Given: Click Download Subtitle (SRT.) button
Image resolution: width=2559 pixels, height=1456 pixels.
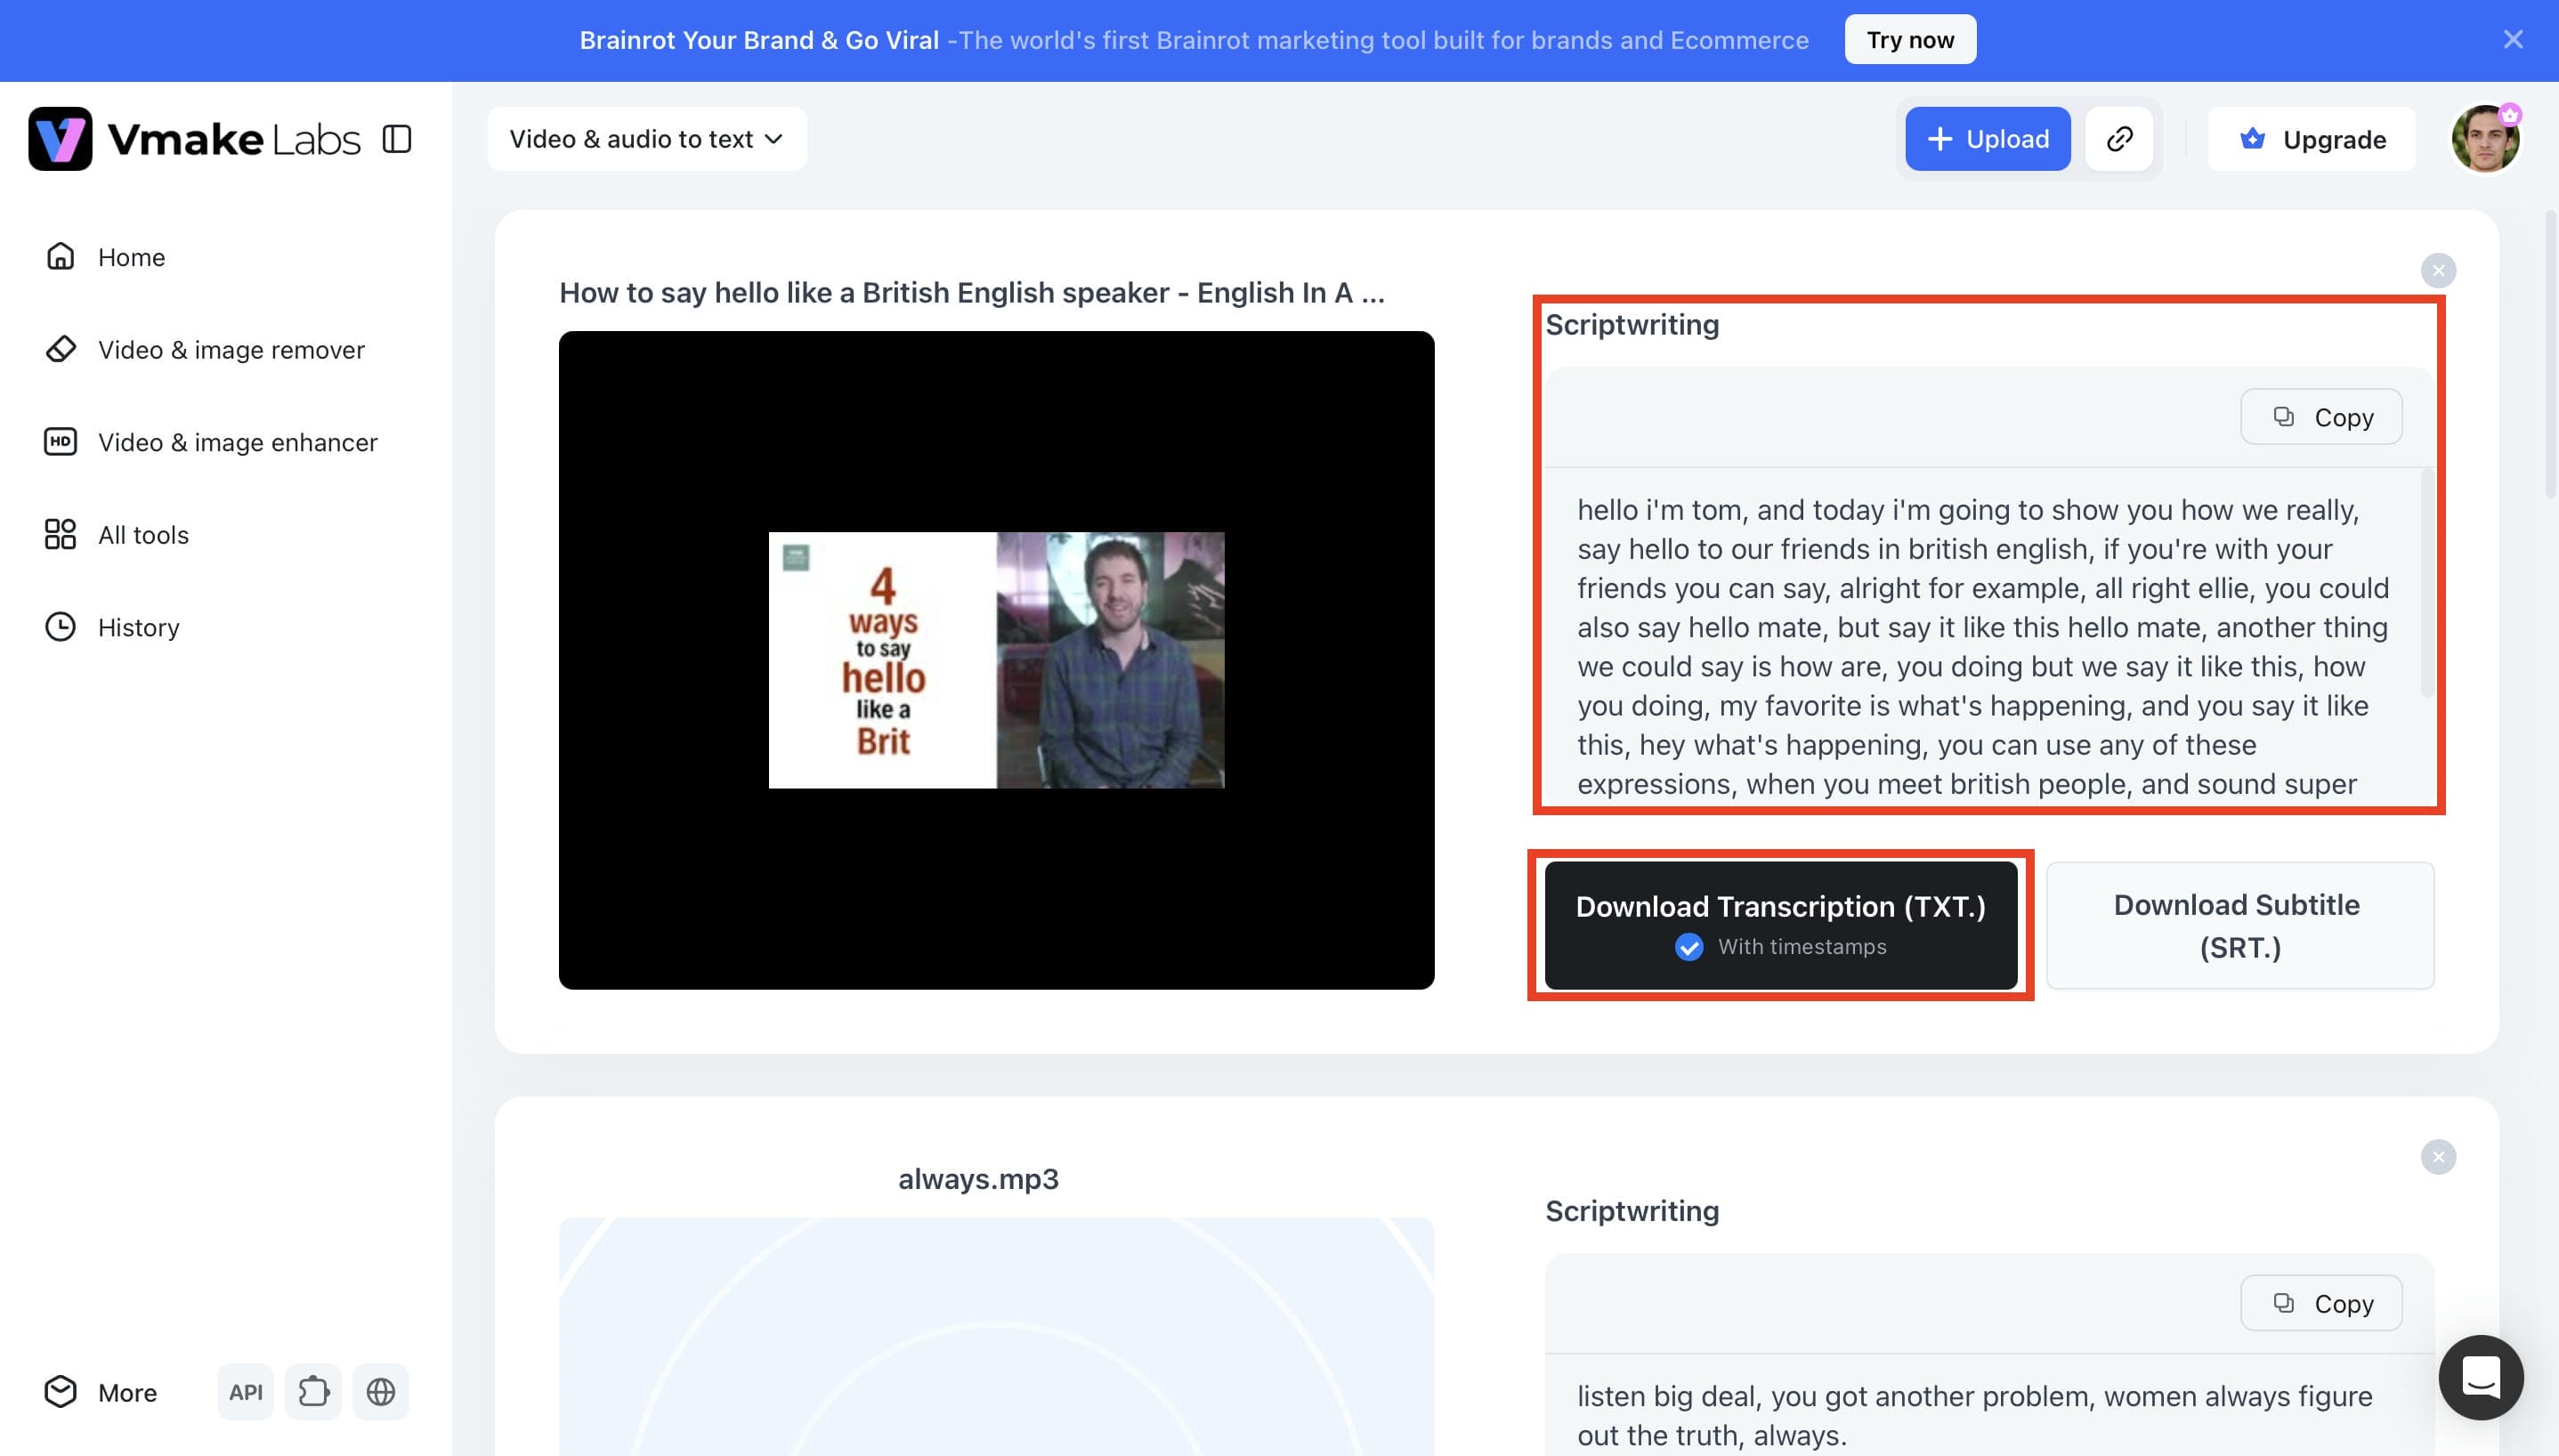Looking at the screenshot, I should point(2240,926).
